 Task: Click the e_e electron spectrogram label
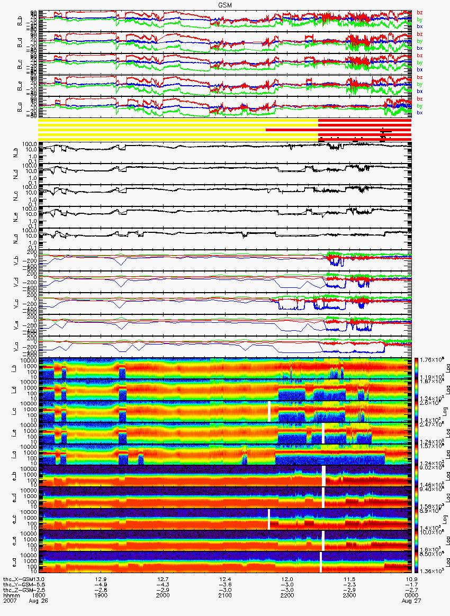click(x=14, y=541)
